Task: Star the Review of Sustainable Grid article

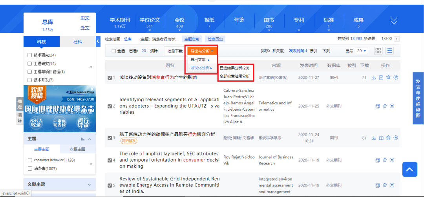Action: pos(385,185)
